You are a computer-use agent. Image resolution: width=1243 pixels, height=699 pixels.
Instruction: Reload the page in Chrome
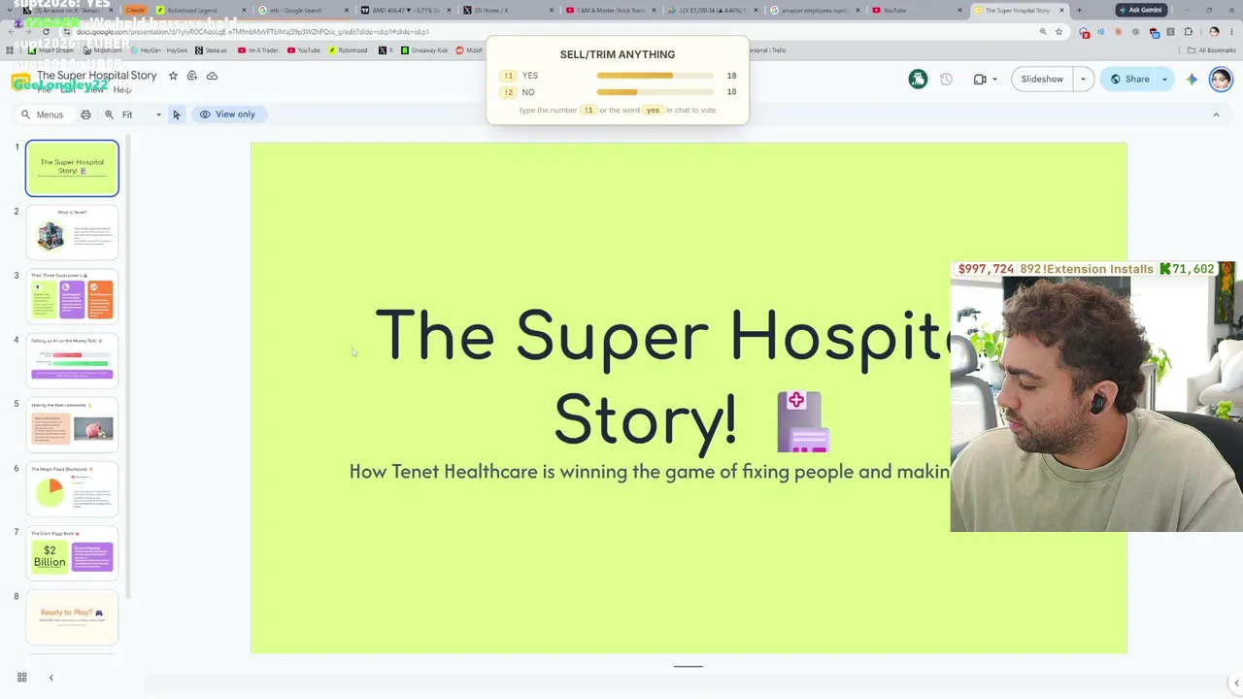pyautogui.click(x=45, y=32)
